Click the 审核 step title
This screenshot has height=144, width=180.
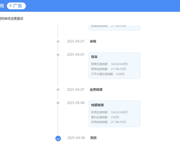click(93, 41)
